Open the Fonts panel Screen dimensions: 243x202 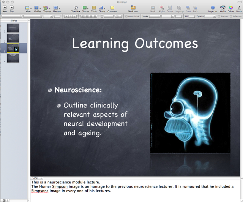pos(239,9)
